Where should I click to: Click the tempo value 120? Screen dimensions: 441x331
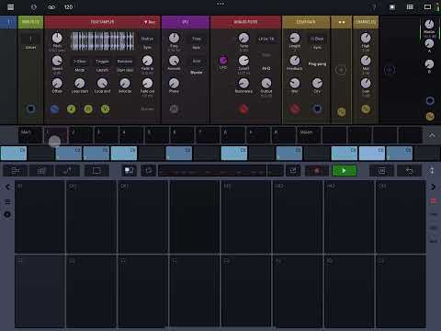pyautogui.click(x=69, y=6)
